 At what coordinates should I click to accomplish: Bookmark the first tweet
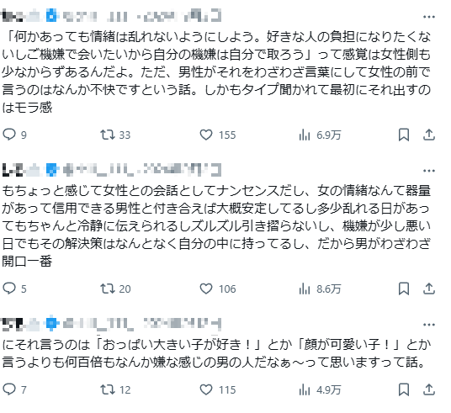click(404, 135)
